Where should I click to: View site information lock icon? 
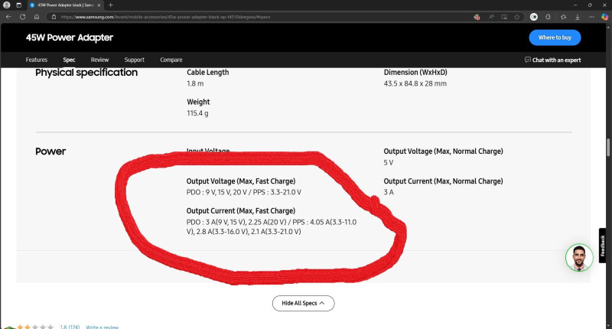tap(54, 17)
